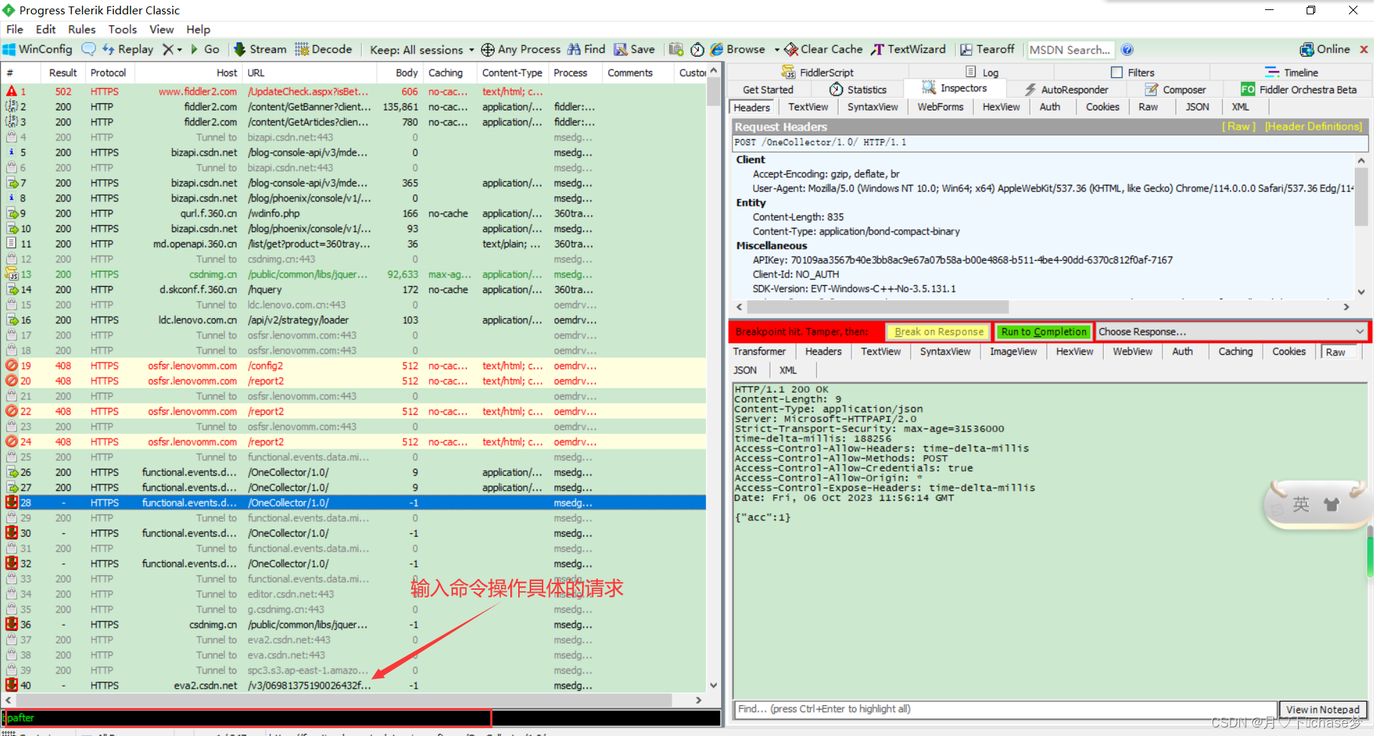Image resolution: width=1374 pixels, height=736 pixels.
Task: Click the View in Notepad button
Action: [1322, 709]
